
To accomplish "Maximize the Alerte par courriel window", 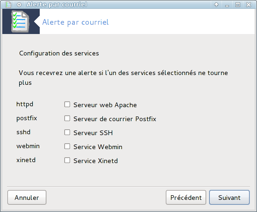I will pos(238,5).
